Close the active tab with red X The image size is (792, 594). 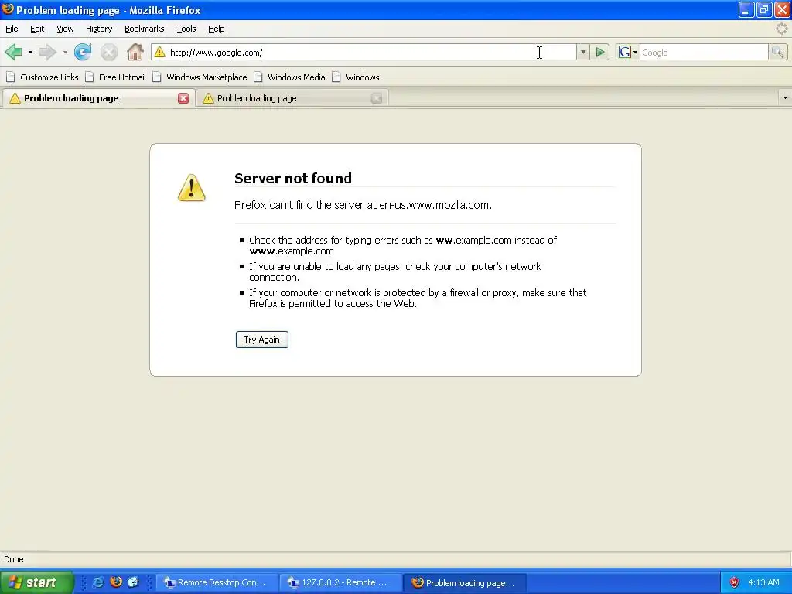[x=183, y=98]
